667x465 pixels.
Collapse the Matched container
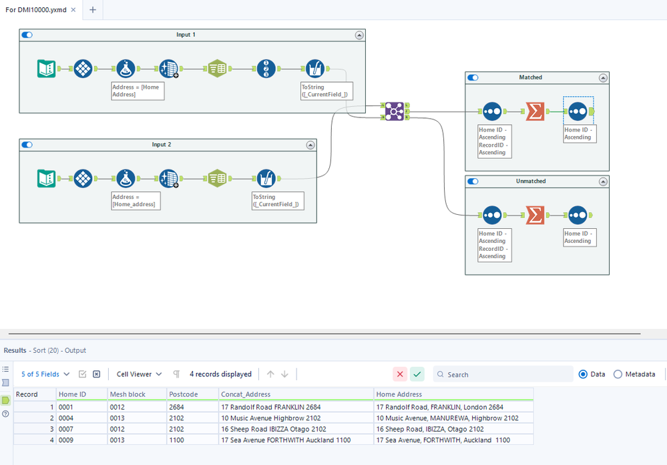point(603,78)
